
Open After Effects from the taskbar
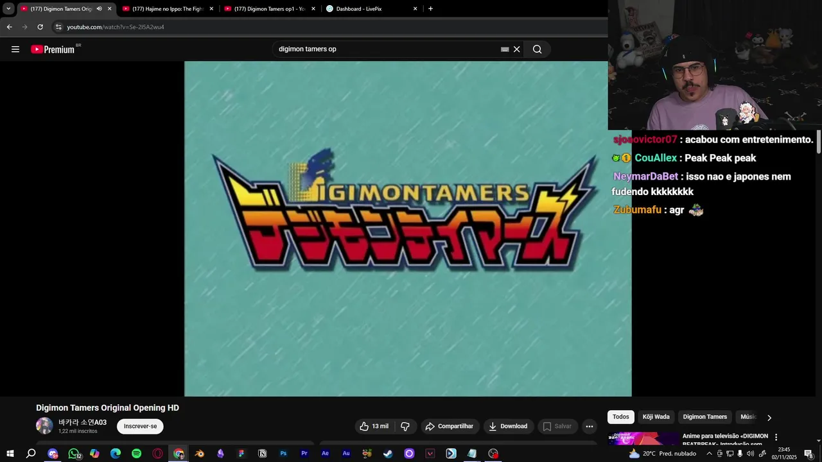325,454
